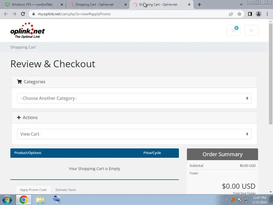
Task: Bookmark this page with star icon
Action: (x=239, y=14)
